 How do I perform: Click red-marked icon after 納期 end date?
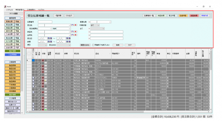(x=69, y=42)
